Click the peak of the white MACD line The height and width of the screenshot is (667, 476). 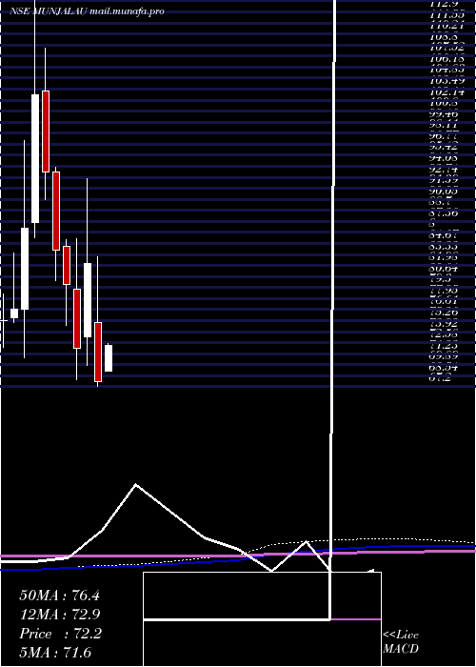point(135,484)
